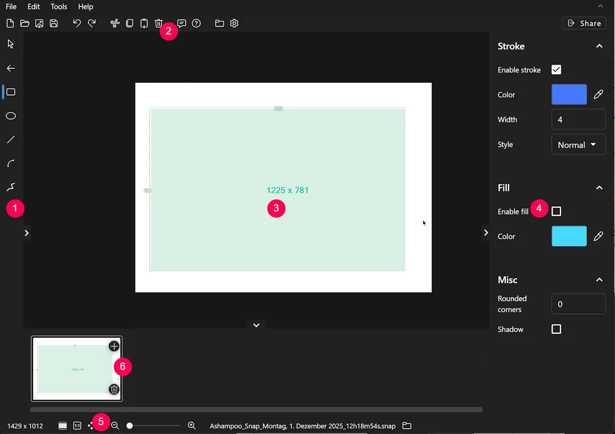Undo the last action

pyautogui.click(x=77, y=23)
